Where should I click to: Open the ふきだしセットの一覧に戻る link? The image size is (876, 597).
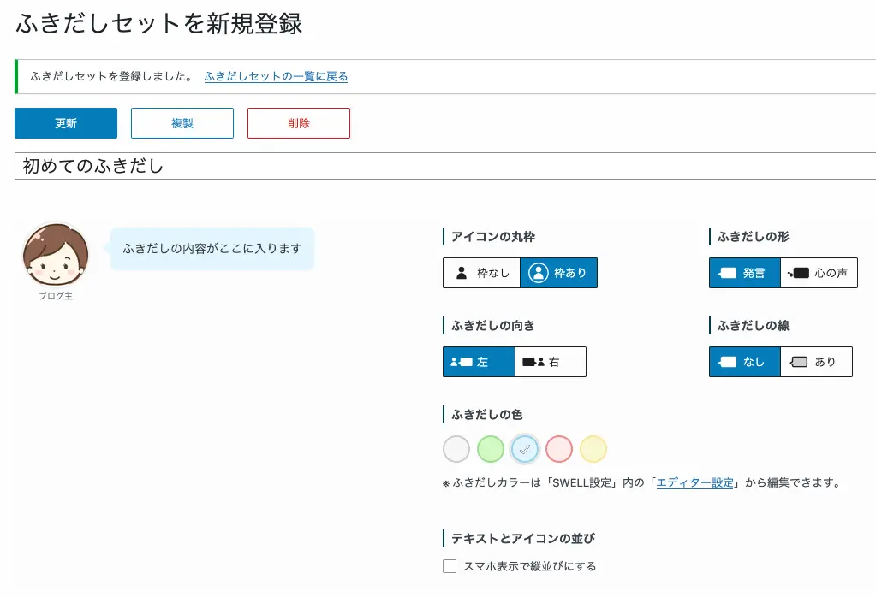[276, 76]
